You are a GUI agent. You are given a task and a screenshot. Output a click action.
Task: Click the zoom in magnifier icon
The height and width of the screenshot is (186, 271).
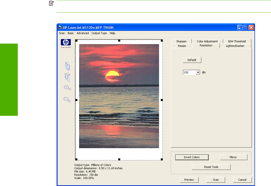click(x=67, y=88)
